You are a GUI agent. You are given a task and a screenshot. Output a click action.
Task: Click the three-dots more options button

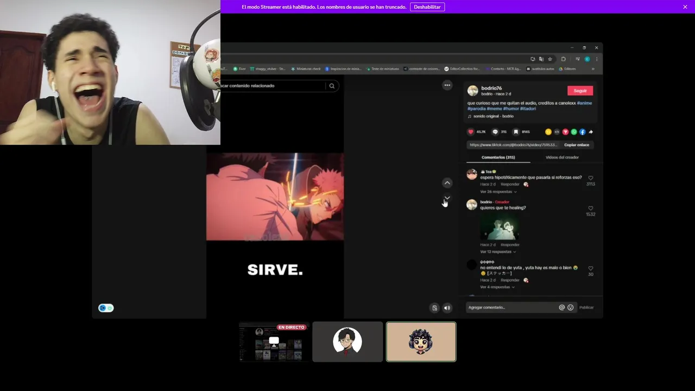[447, 85]
